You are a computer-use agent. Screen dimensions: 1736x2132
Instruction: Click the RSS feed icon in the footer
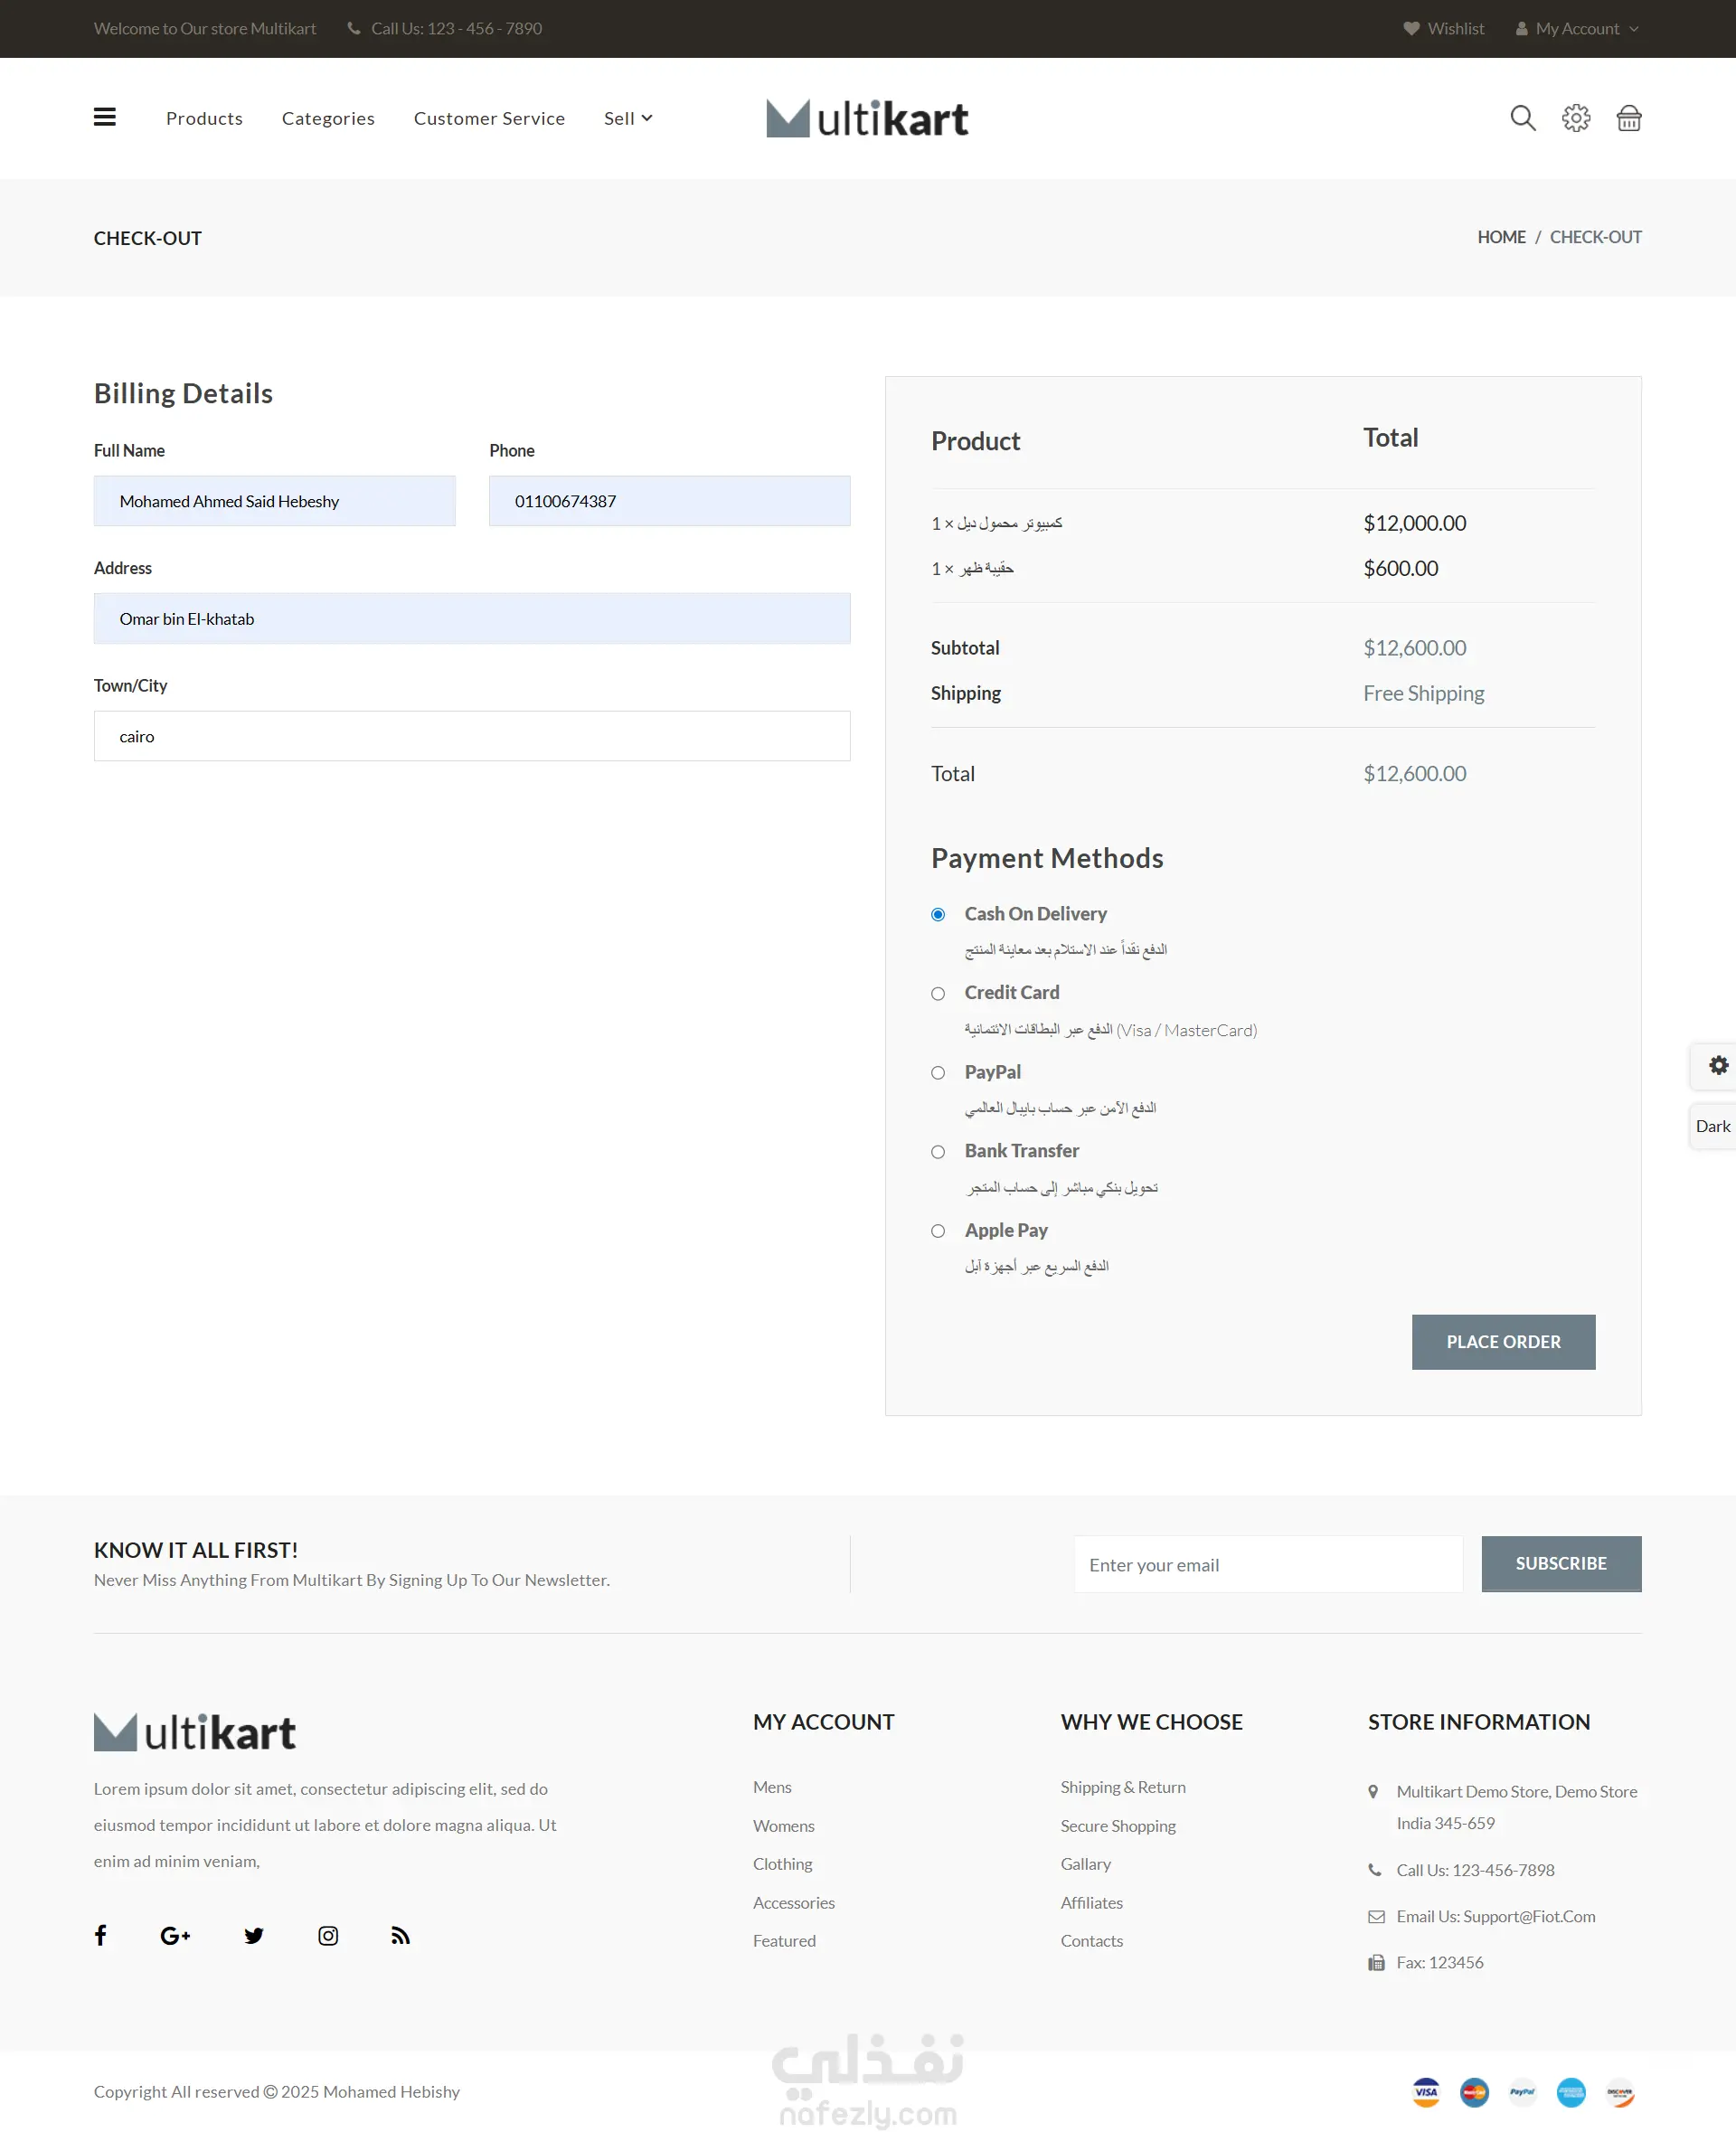point(400,1935)
